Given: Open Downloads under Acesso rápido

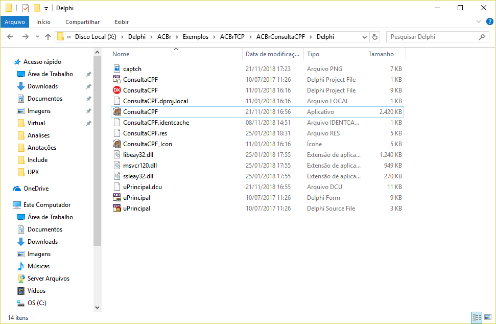Looking at the screenshot, I should click(x=43, y=86).
